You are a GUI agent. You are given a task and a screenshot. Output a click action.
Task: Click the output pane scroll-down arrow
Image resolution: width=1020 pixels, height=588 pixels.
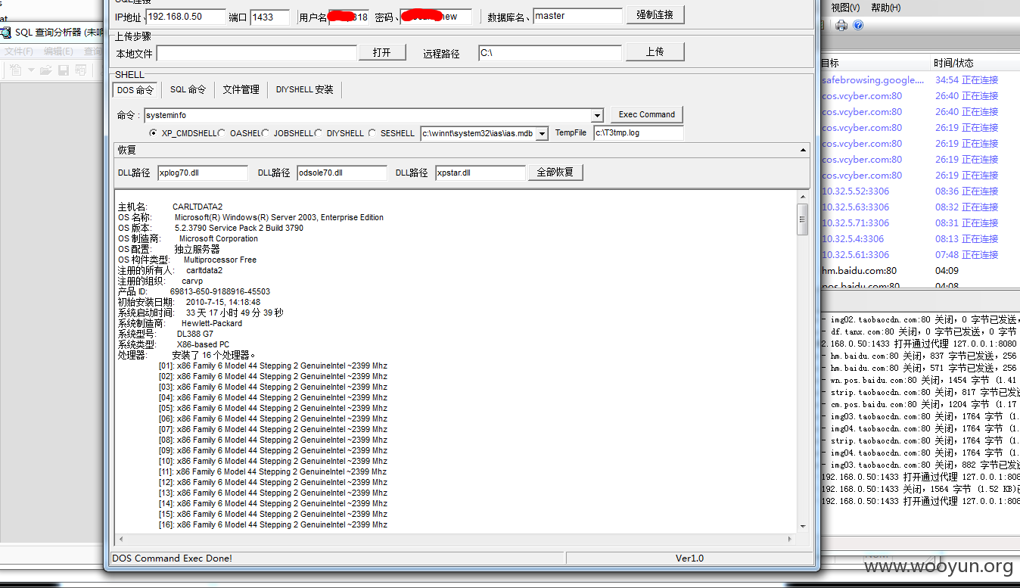(802, 525)
